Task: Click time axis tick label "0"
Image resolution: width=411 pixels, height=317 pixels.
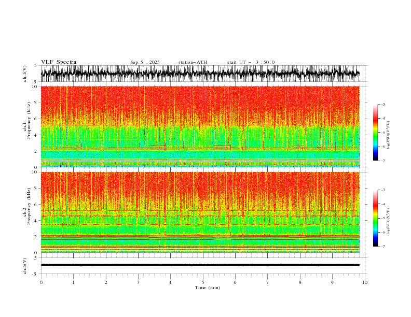Action: 41,282
